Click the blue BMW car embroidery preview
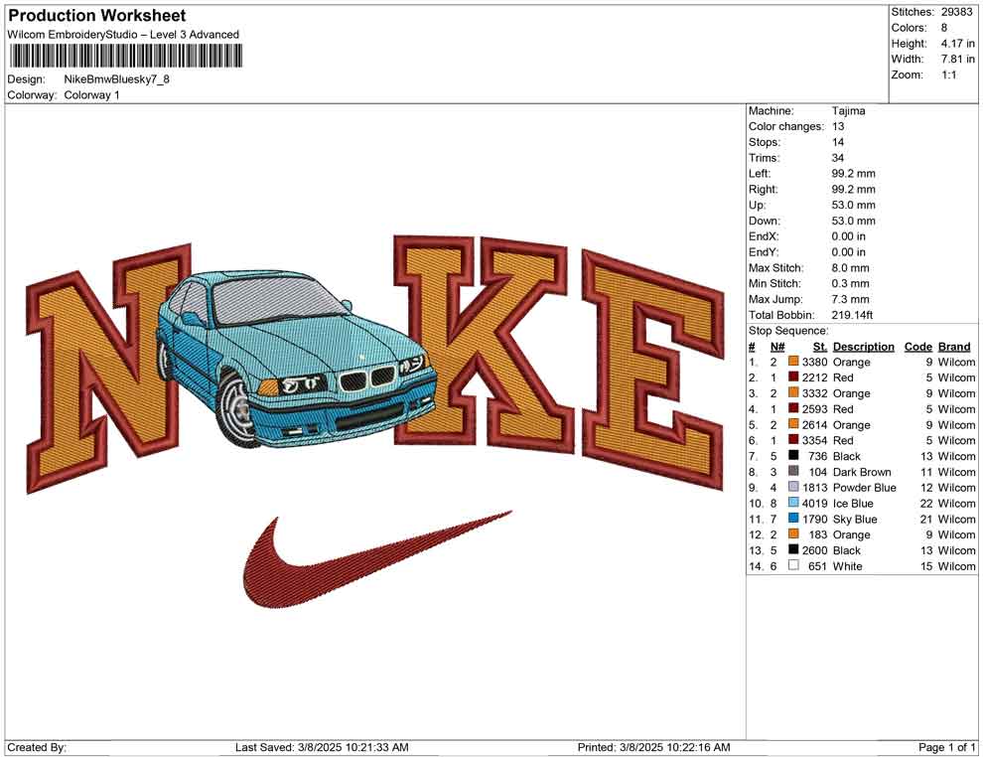 pos(295,359)
